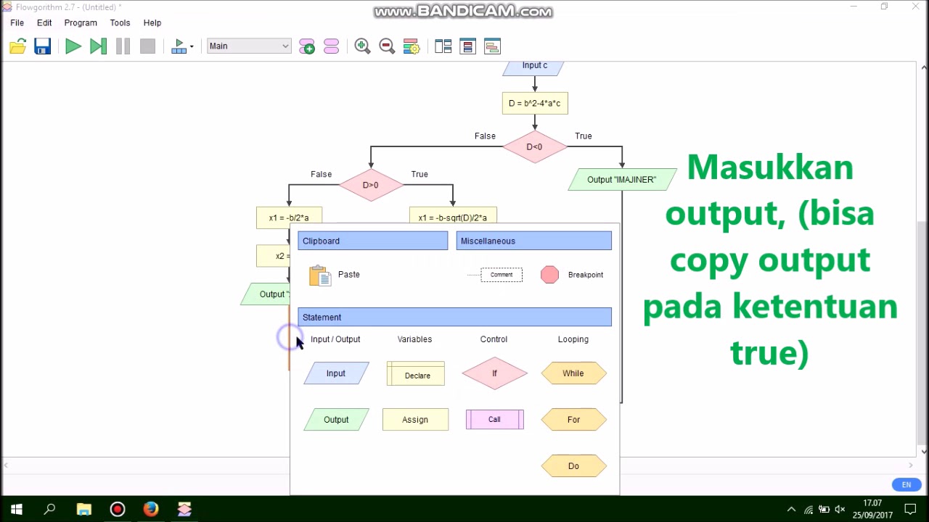929x522 pixels.
Task: Switch to Flowgorithm taskbar icon
Action: pos(184,510)
